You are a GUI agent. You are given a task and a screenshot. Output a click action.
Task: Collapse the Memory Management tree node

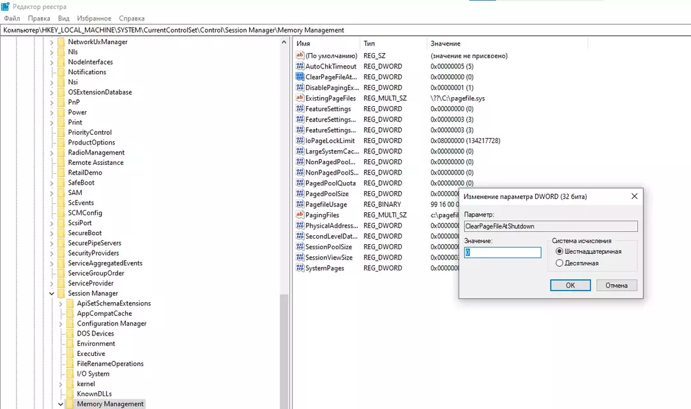(x=61, y=404)
